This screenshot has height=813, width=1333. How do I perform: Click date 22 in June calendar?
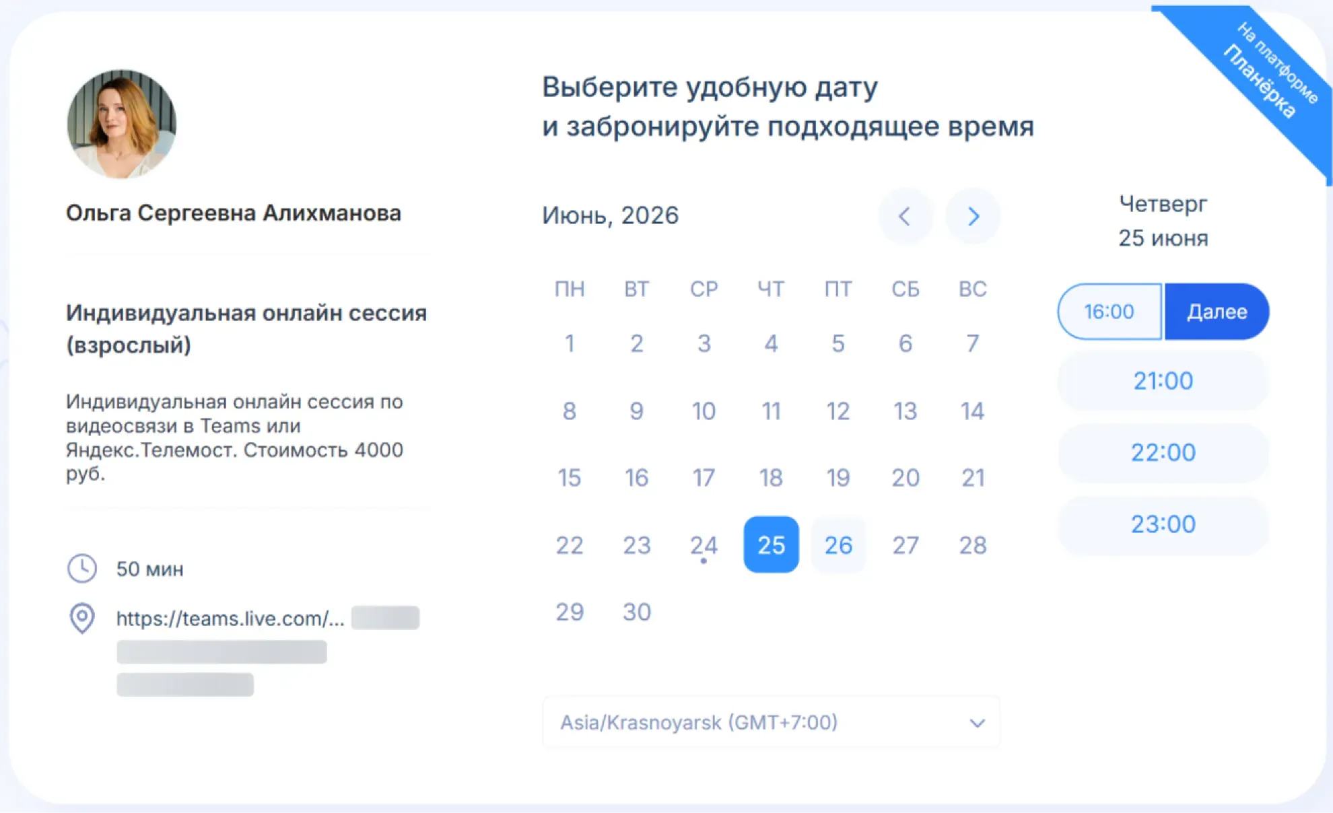[x=570, y=544]
